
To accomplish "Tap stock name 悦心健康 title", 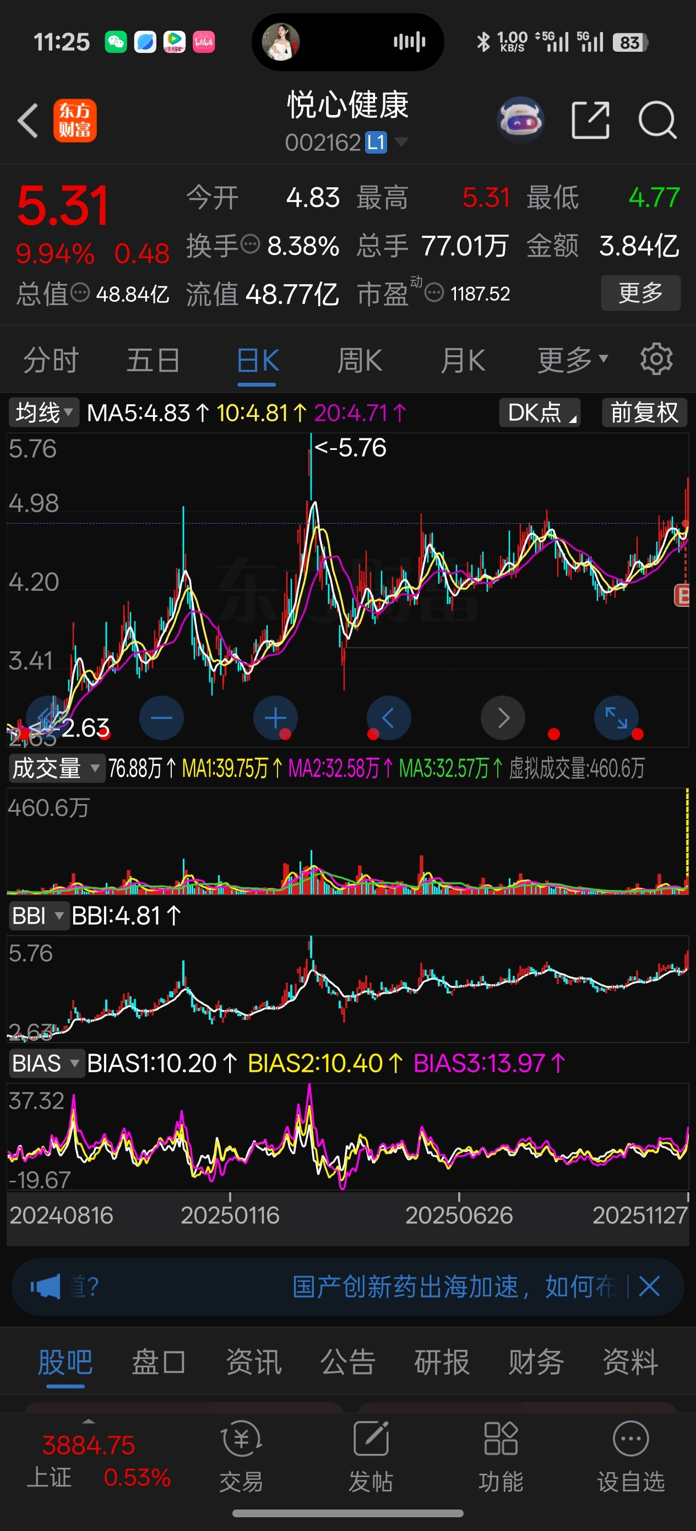I will coord(347,104).
